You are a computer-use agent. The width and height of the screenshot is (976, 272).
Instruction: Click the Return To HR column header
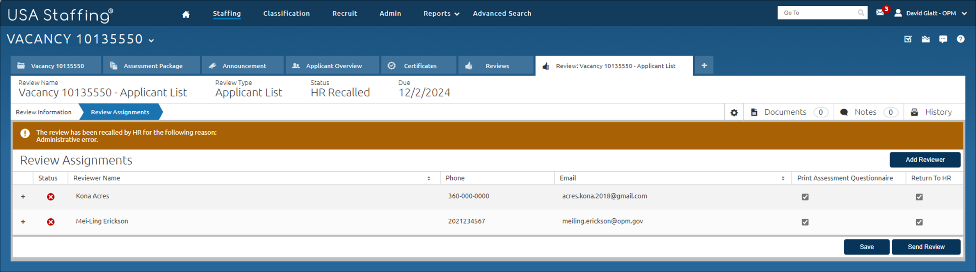(x=931, y=178)
